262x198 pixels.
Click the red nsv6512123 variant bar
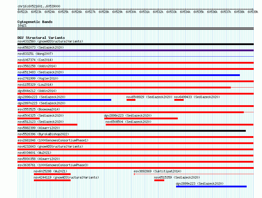pos(47,125)
